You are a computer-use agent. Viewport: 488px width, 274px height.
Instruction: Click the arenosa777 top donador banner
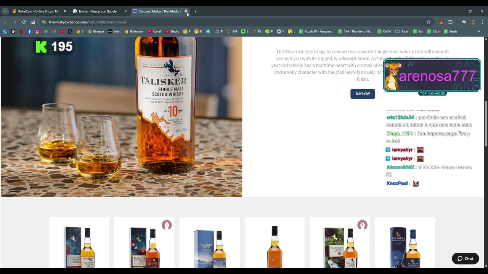(432, 76)
